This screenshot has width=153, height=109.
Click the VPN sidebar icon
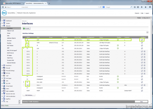click(x=4, y=81)
